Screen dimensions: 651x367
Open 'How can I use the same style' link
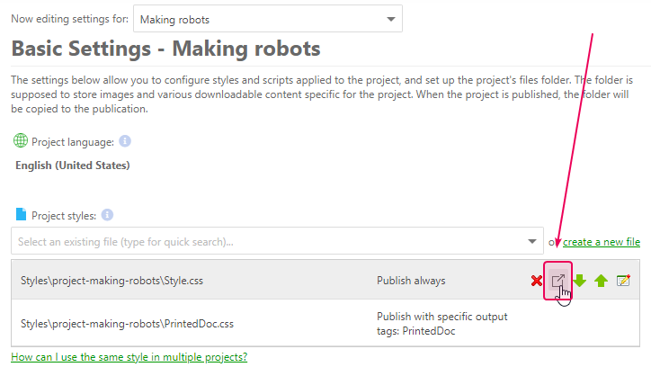tap(129, 356)
